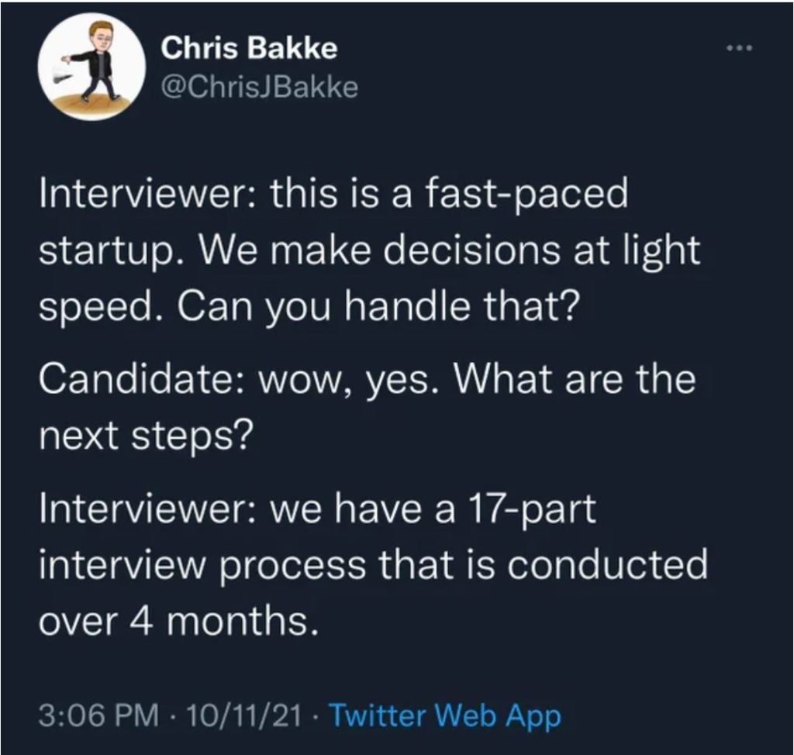Viewport: 794px width, 755px height.
Task: Open the Twitter Web App source link
Action: (x=445, y=716)
